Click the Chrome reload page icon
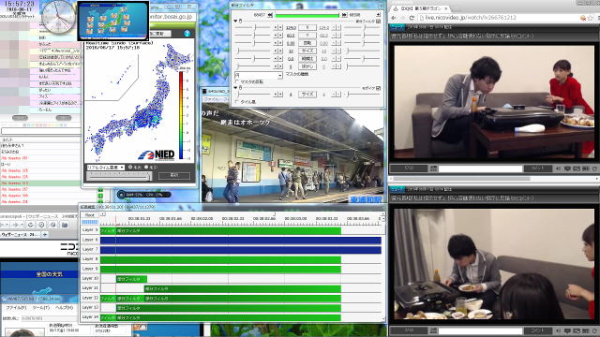The height and width of the screenshot is (337, 600). [412, 18]
